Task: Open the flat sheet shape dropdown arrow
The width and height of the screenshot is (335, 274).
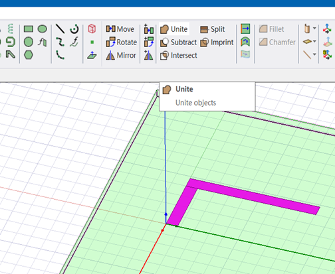Action: (x=314, y=41)
